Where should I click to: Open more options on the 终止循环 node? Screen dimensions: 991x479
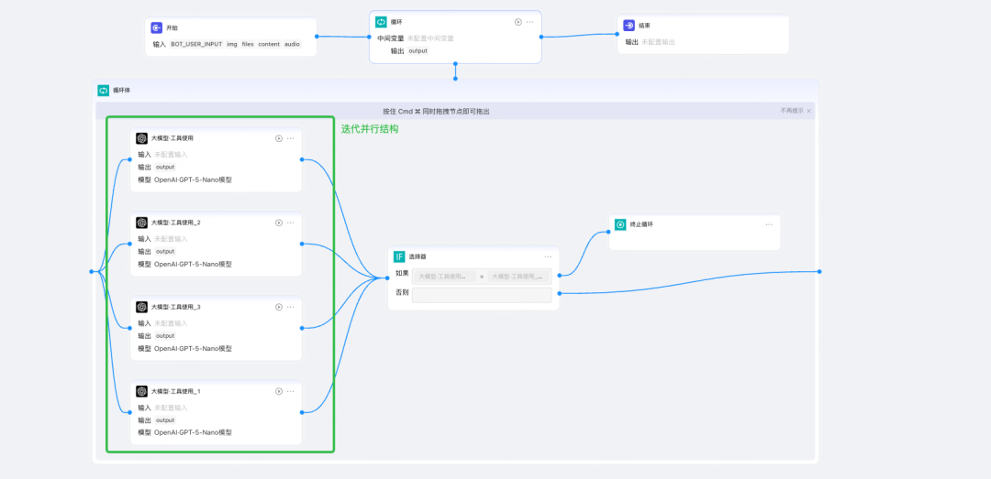point(769,224)
